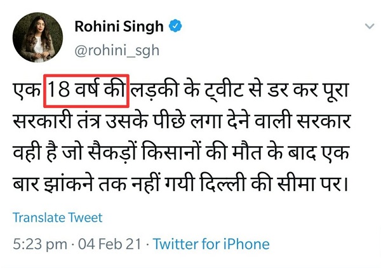Image resolution: width=381 pixels, height=268 pixels.
Task: Open the tweet options chevron menu
Action: (370, 27)
